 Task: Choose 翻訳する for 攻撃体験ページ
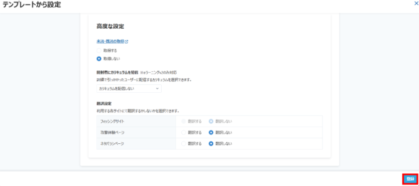point(184,132)
